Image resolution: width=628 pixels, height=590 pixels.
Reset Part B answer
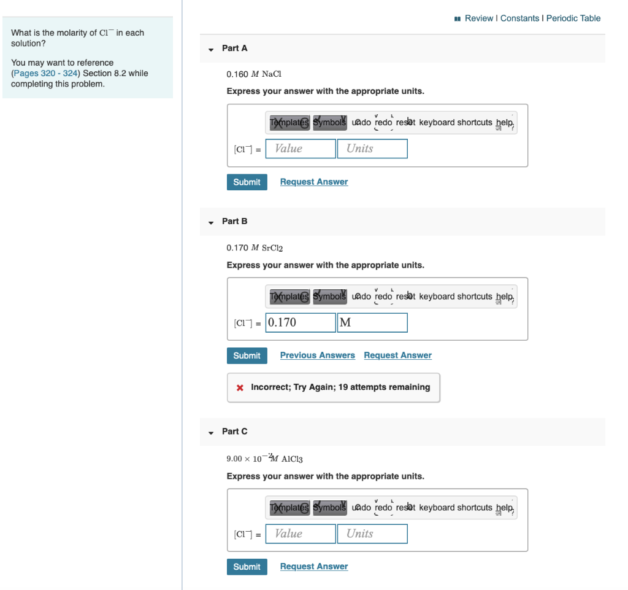[x=405, y=296]
